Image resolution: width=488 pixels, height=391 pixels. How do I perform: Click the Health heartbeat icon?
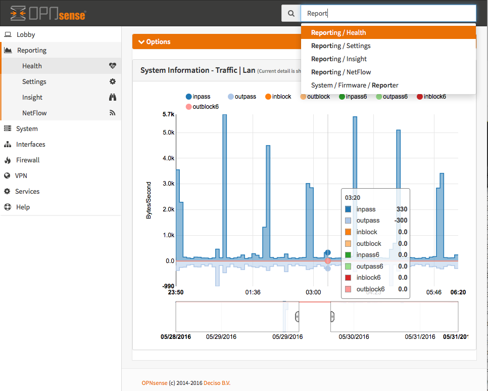point(112,66)
